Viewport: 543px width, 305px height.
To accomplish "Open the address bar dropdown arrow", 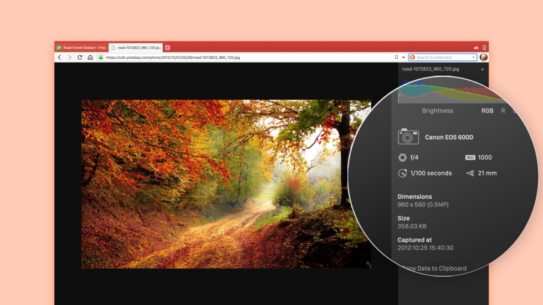I will click(403, 58).
